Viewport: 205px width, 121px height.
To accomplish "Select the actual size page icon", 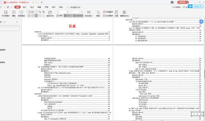I will tap(29, 16).
